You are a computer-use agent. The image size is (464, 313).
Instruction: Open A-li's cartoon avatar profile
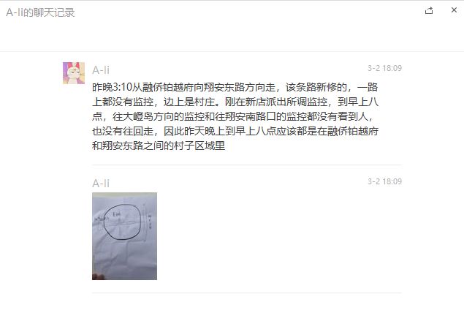click(74, 73)
